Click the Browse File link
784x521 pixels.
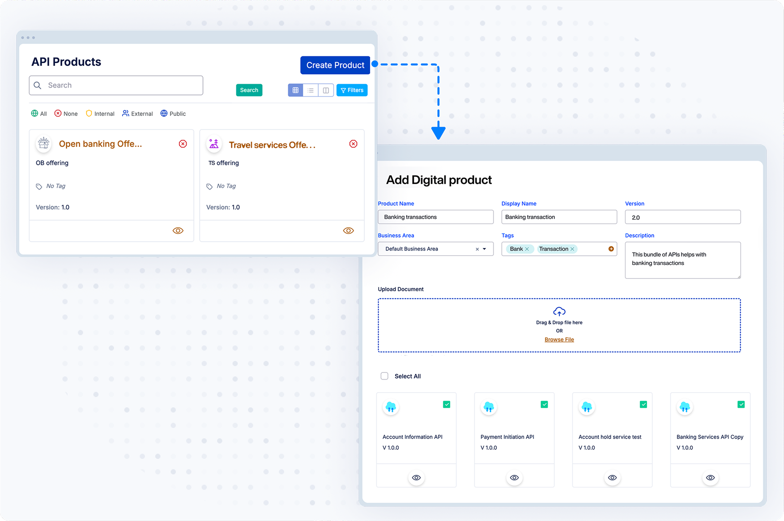click(x=559, y=339)
